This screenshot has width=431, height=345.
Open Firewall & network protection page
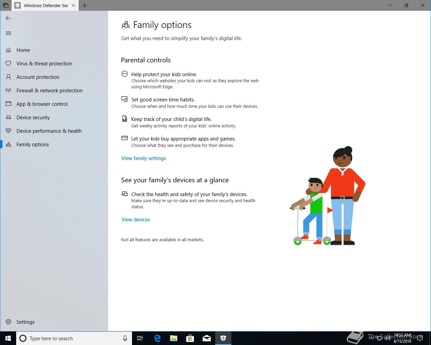point(54,90)
